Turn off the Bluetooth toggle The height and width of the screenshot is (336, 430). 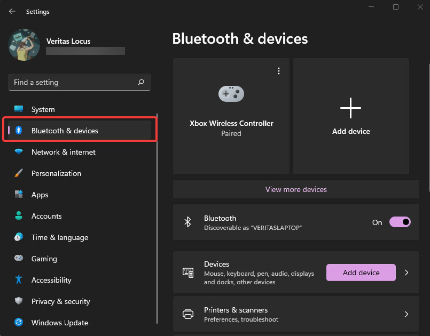coord(400,222)
